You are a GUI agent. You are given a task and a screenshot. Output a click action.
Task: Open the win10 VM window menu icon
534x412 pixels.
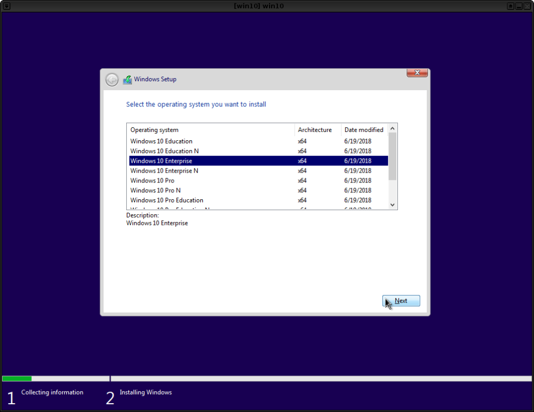tap(6, 6)
